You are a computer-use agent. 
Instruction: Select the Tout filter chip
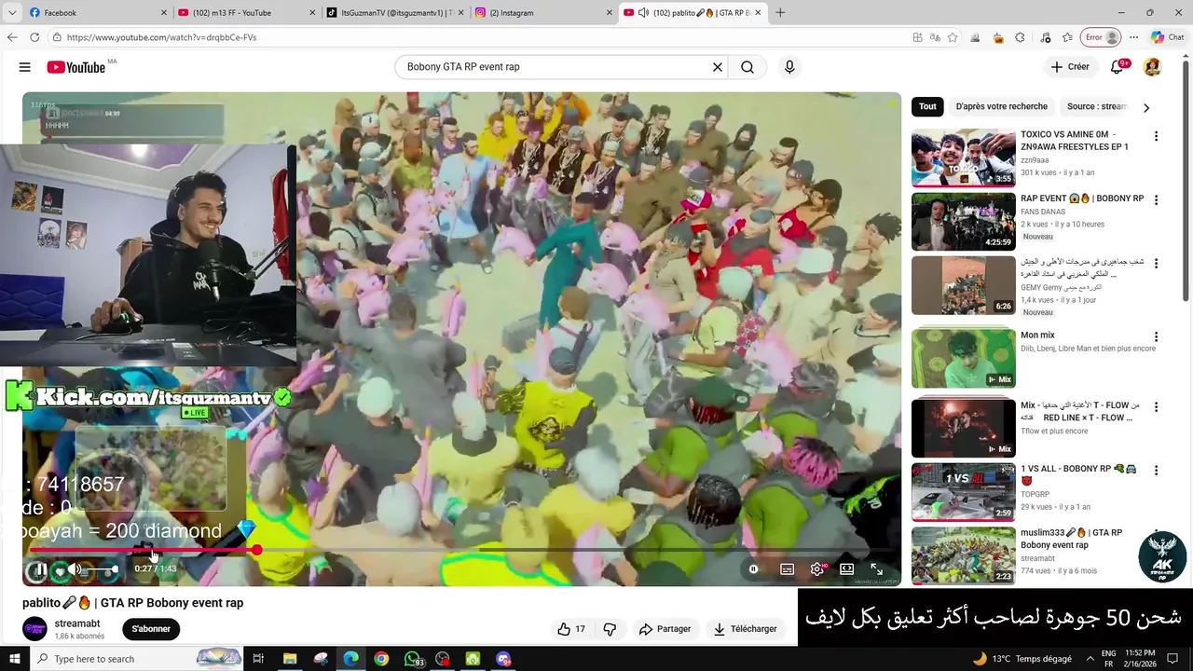pos(927,106)
